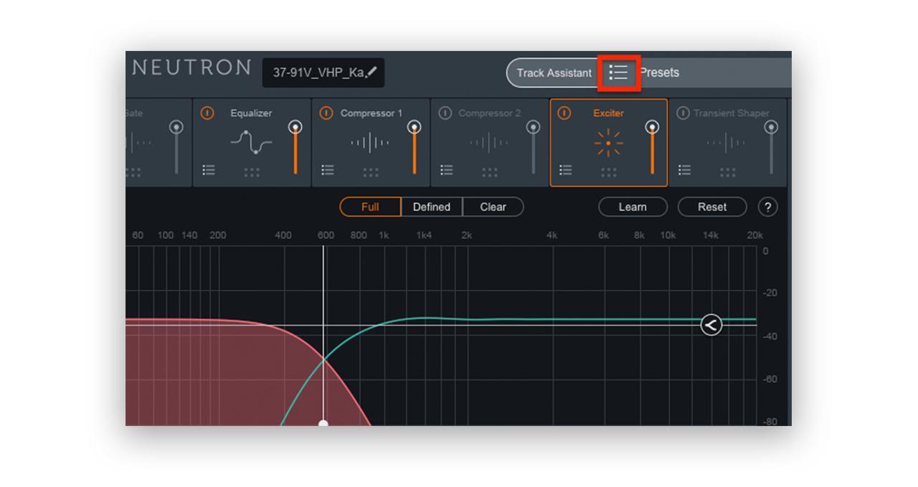Select the Compressor 1 waveform icon
The image size is (918, 487).
370,143
